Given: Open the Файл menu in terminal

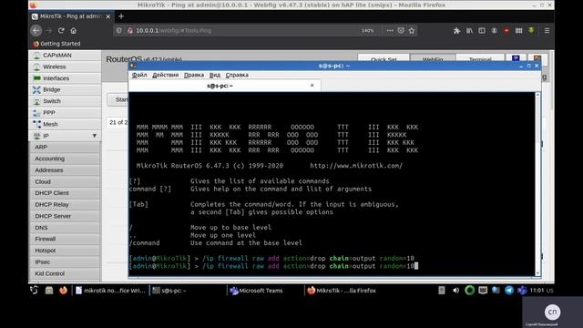Looking at the screenshot, I should coord(139,75).
